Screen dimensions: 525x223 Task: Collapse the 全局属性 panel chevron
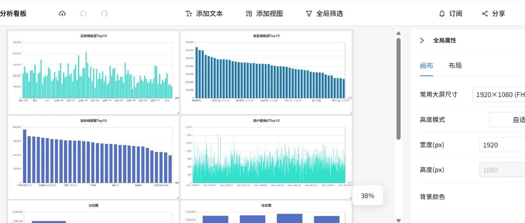coord(422,40)
